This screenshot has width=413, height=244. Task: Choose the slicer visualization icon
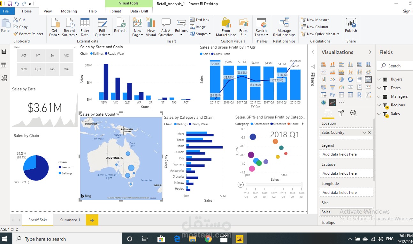pos(324,95)
